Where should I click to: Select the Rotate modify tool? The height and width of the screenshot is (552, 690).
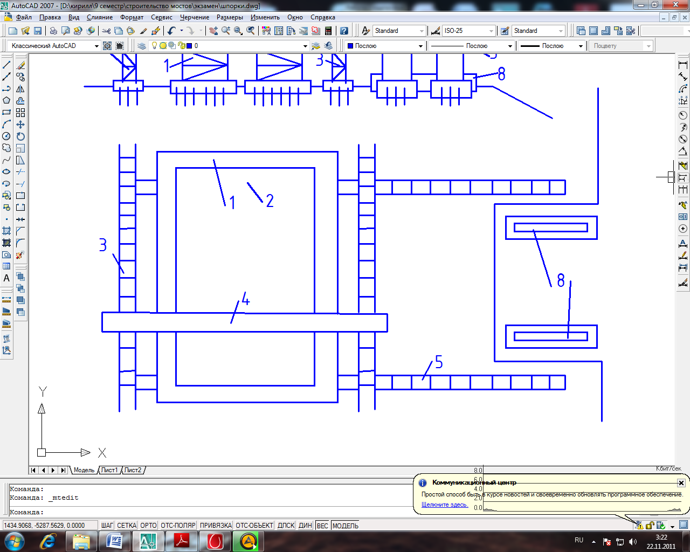coord(20,136)
